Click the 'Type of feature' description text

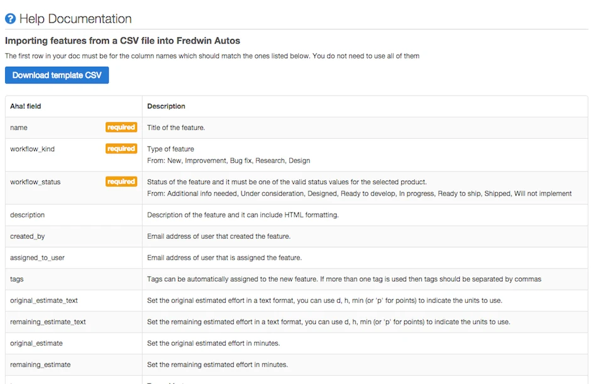pos(171,149)
